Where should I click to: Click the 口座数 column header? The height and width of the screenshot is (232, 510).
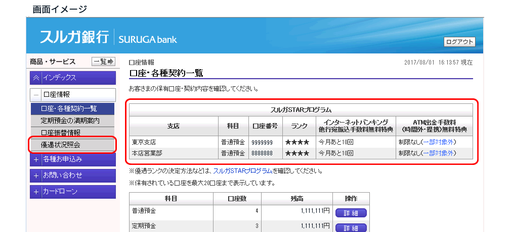[237, 199]
